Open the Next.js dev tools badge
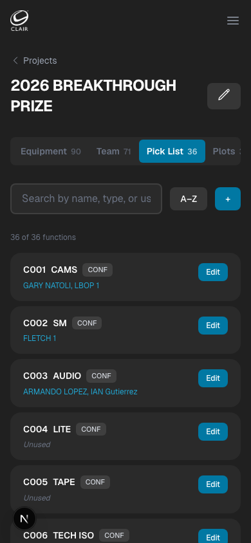This screenshot has height=543, width=251. pos(24,519)
